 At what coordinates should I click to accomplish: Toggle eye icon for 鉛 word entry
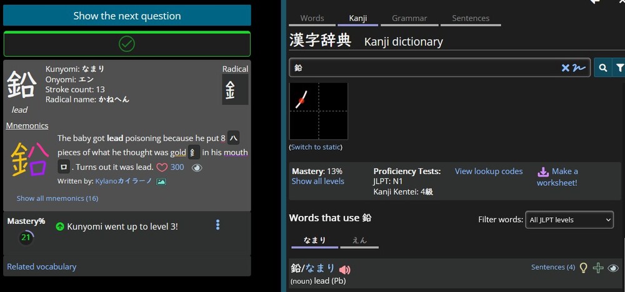pos(613,268)
